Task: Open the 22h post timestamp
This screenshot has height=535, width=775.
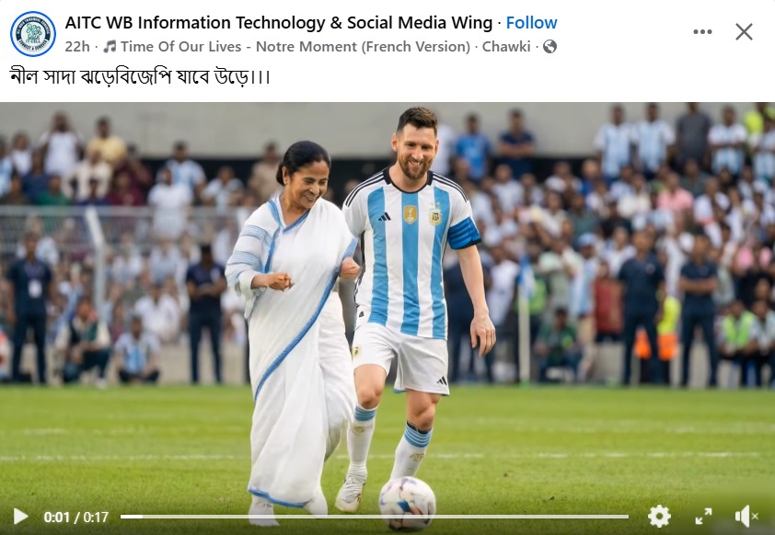Action: click(x=77, y=46)
